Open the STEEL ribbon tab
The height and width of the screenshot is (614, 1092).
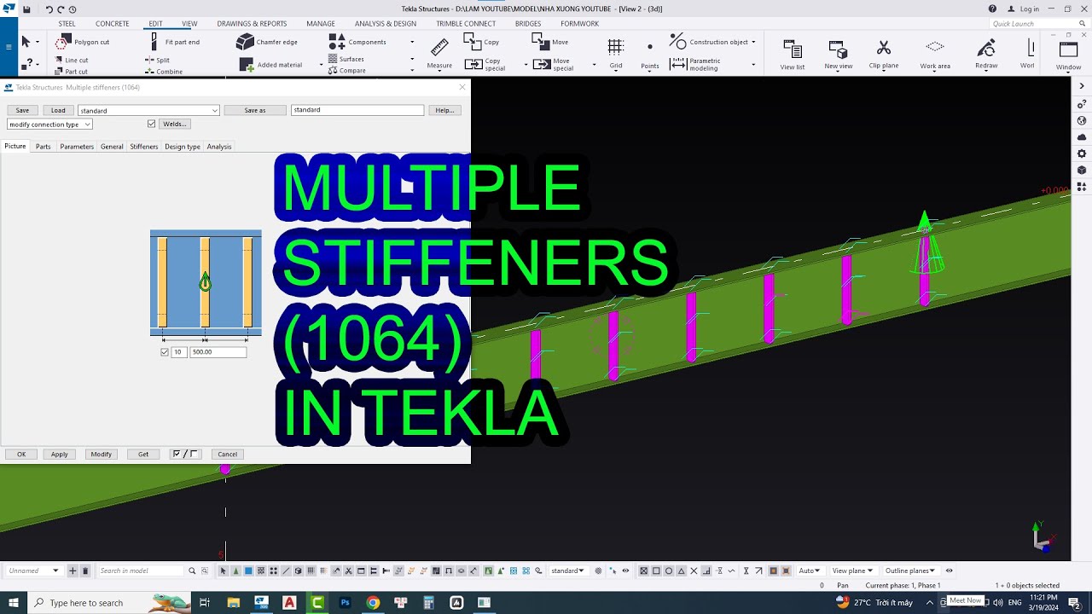[x=67, y=24]
